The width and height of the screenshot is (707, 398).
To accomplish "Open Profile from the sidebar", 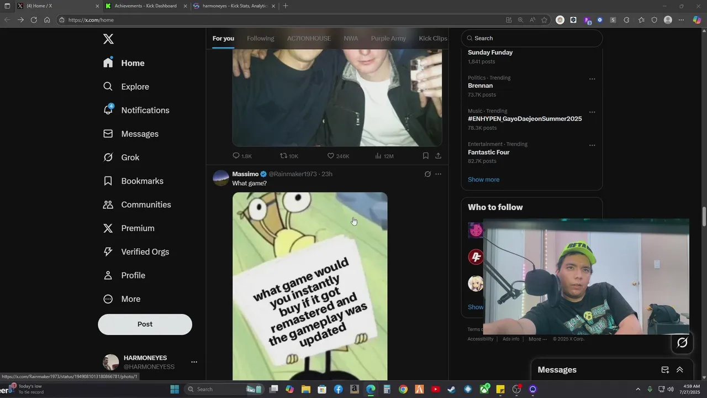I will coord(125,275).
